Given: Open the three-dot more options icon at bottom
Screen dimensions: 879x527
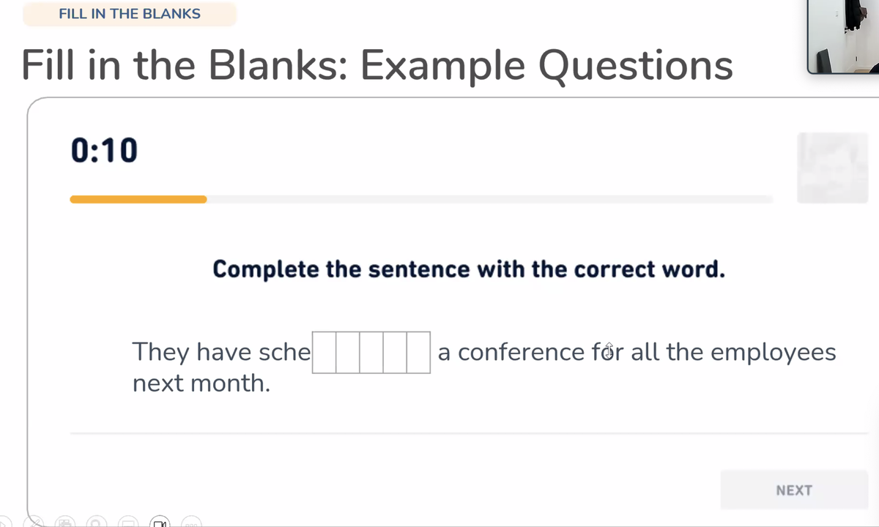Looking at the screenshot, I should pos(192,523).
